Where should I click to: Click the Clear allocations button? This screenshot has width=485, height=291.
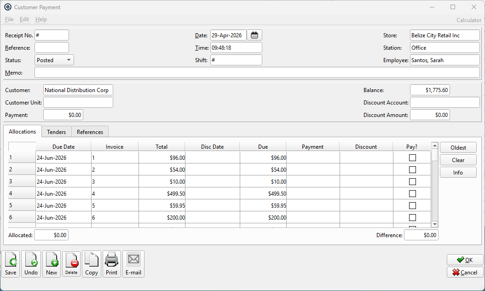458,160
